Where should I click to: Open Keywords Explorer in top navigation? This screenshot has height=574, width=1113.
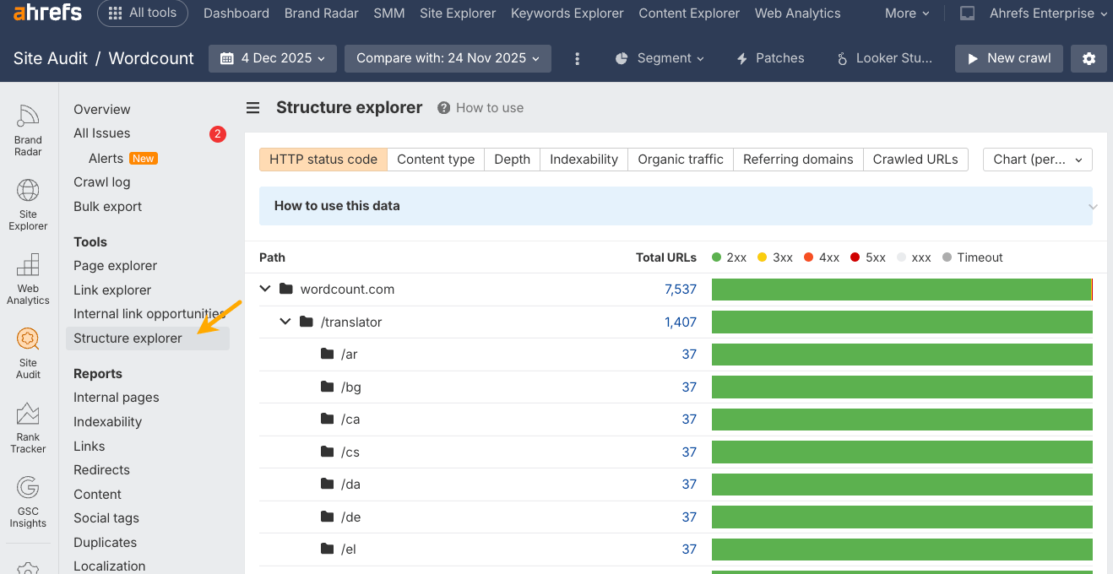(567, 14)
